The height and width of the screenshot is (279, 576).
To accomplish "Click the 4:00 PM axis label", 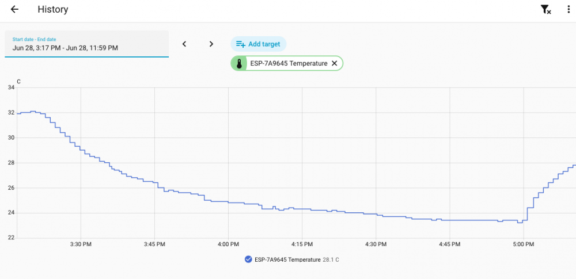I will tap(228, 244).
